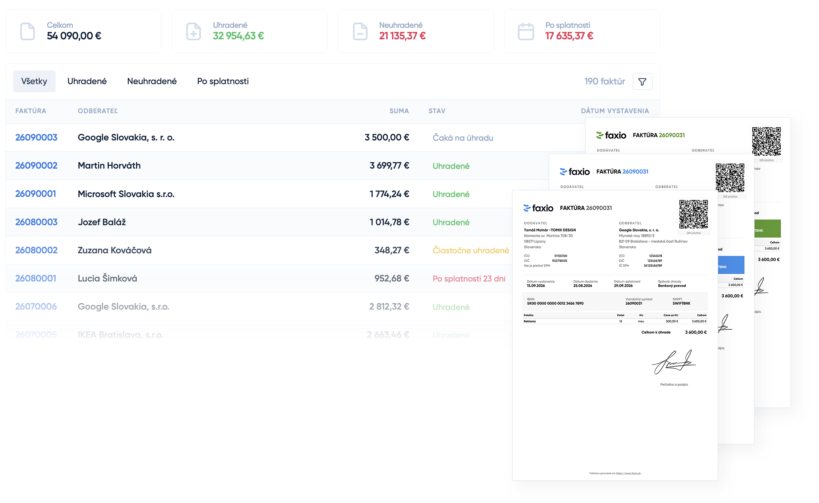Image resolution: width=819 pixels, height=503 pixels.
Task: Select customer Jozef Baláž
Action: (x=102, y=222)
